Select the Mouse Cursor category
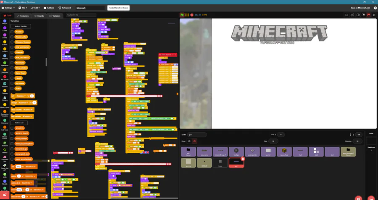 (5, 136)
